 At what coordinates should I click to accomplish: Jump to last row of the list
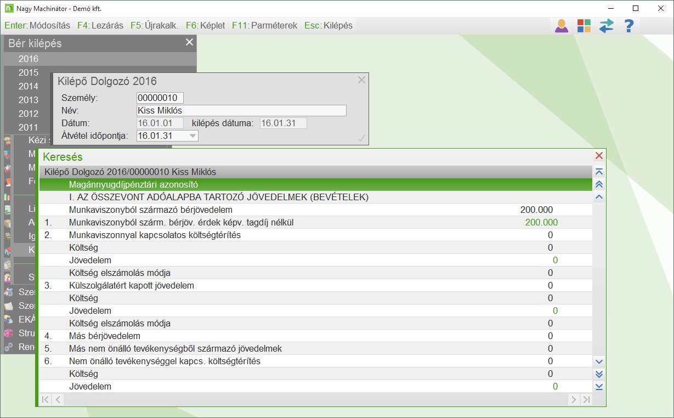click(x=599, y=387)
